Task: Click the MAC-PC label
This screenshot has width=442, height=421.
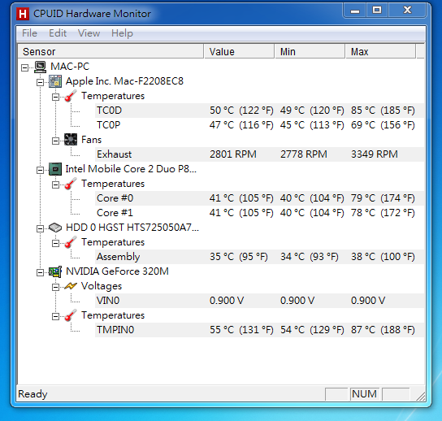Action: (x=70, y=67)
